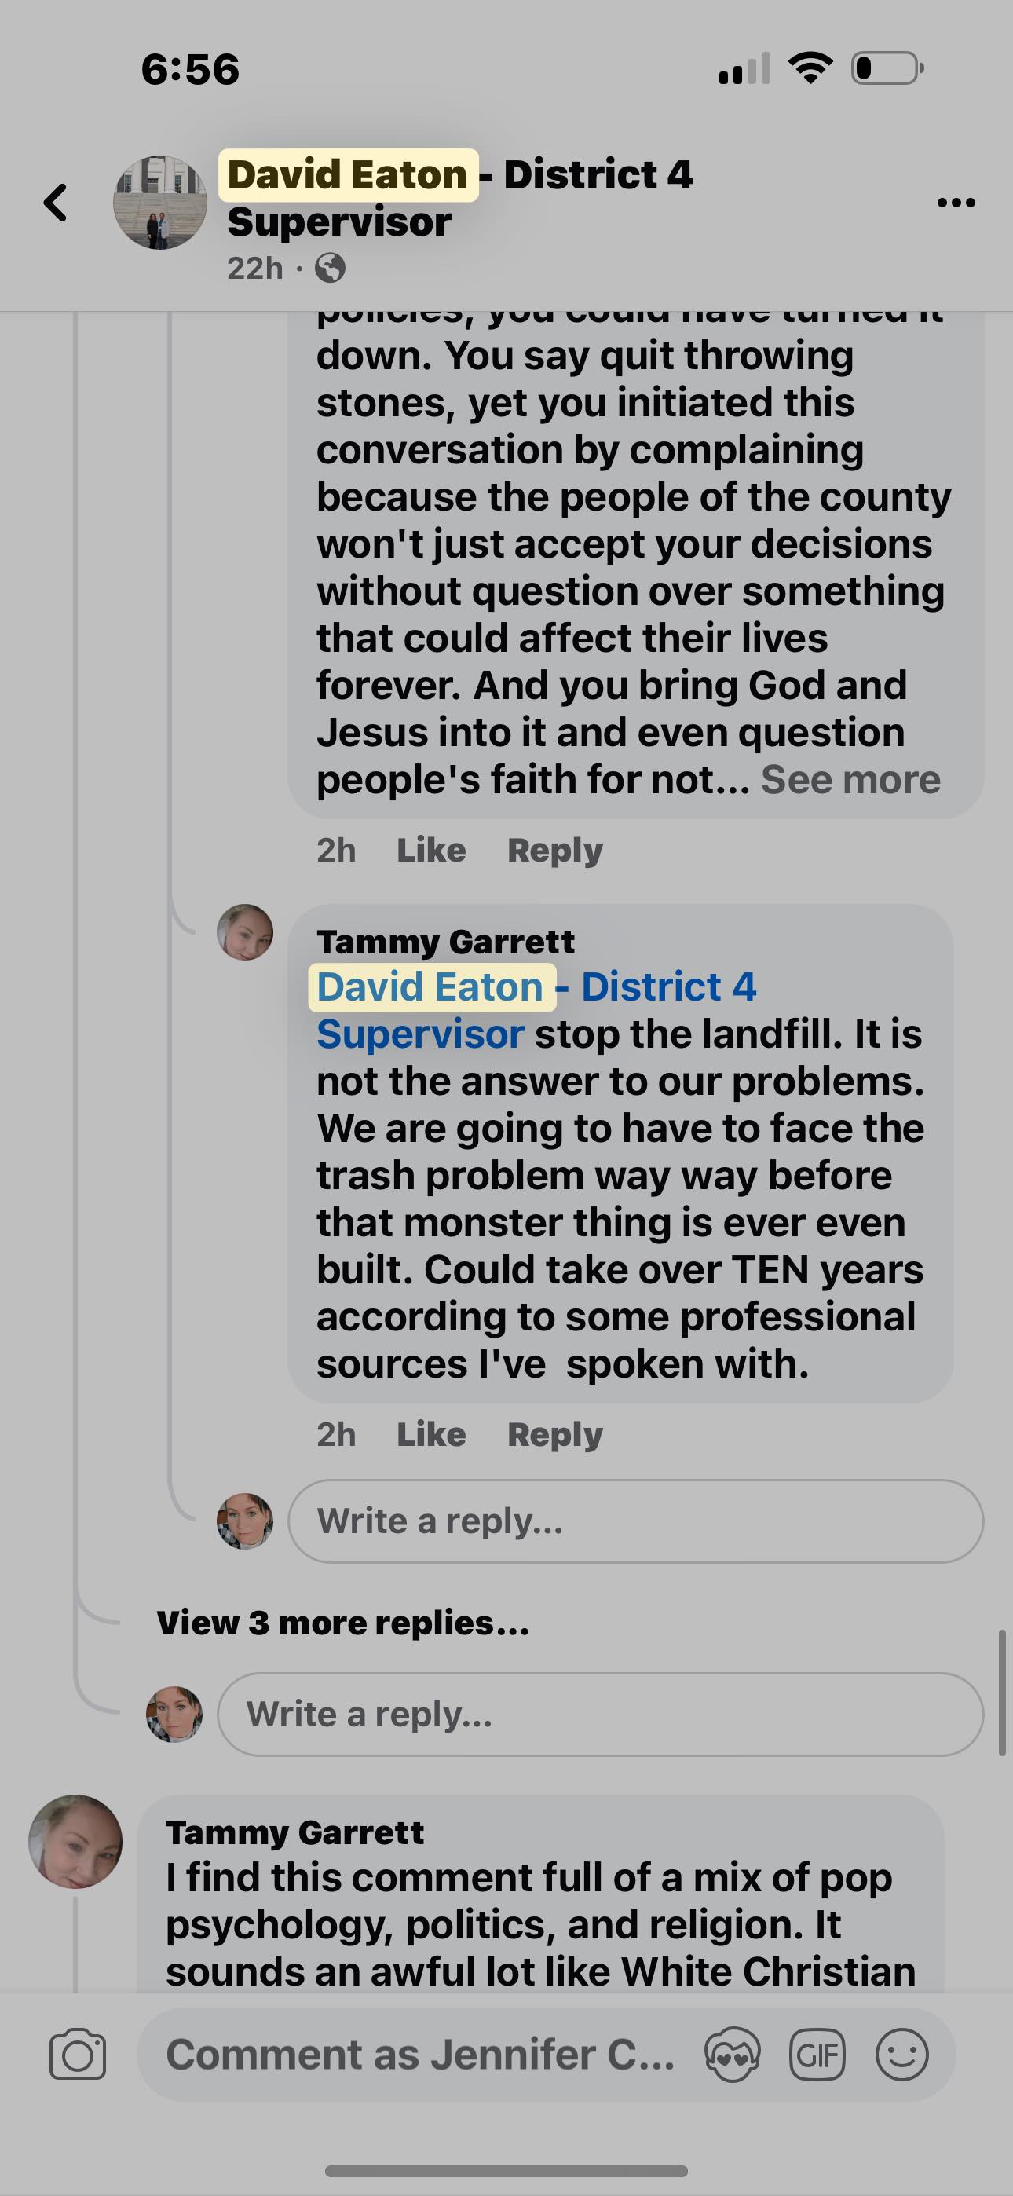Open Tammy Garrett's name on landfill comment

pyautogui.click(x=445, y=942)
